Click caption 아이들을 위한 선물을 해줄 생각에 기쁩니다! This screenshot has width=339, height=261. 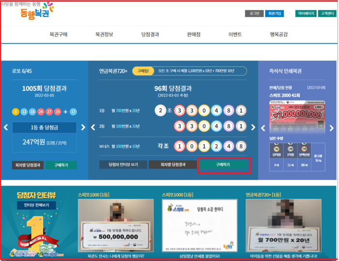click(283, 256)
